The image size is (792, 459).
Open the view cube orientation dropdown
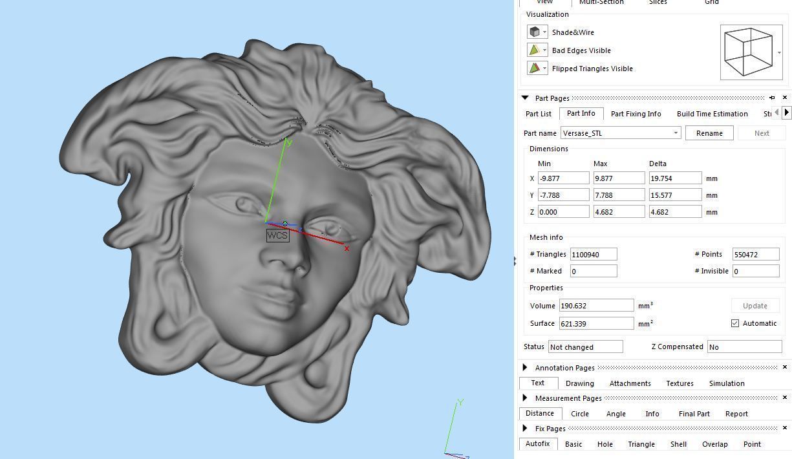click(x=779, y=53)
